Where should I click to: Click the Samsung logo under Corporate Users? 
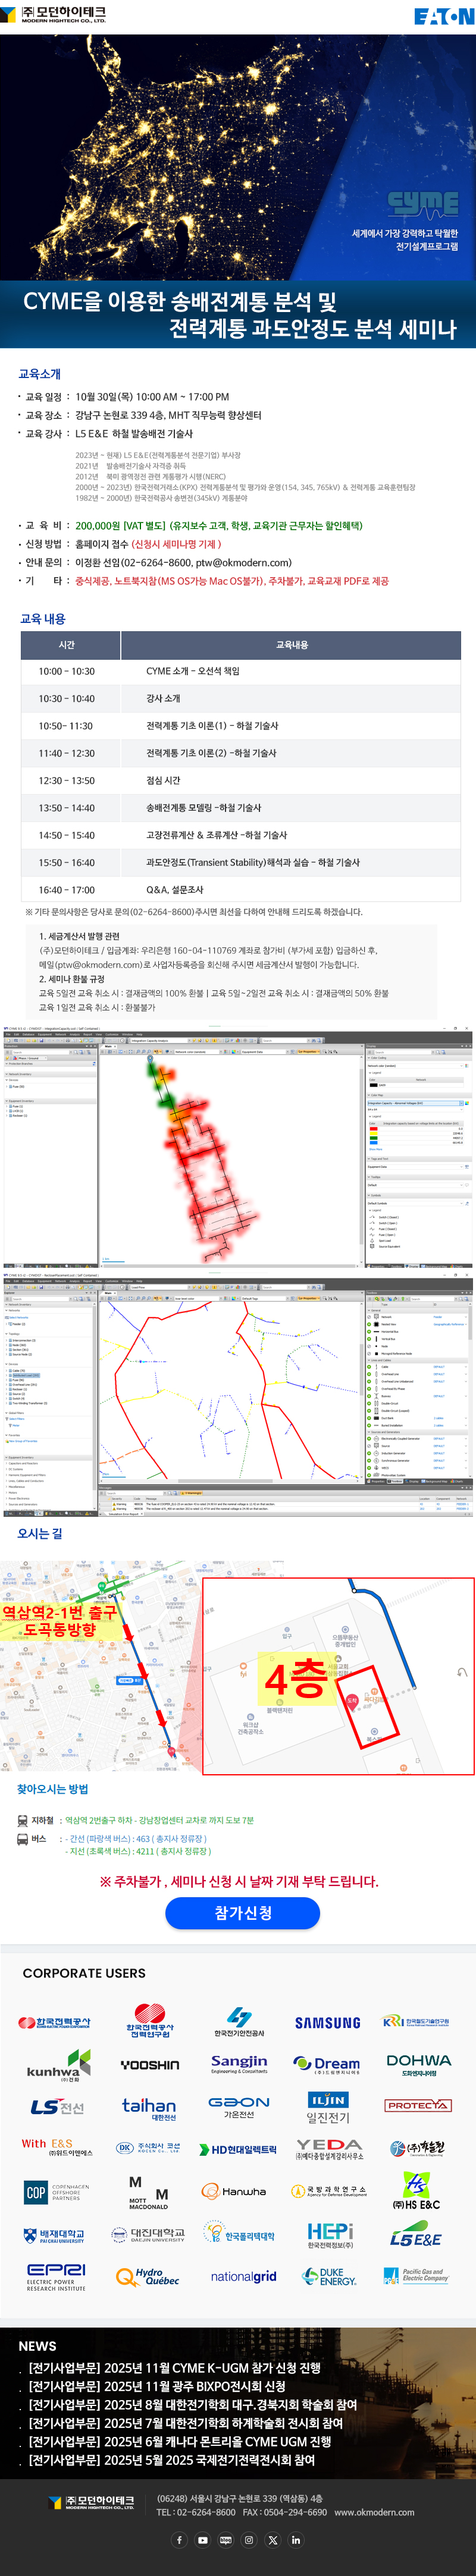328,2021
